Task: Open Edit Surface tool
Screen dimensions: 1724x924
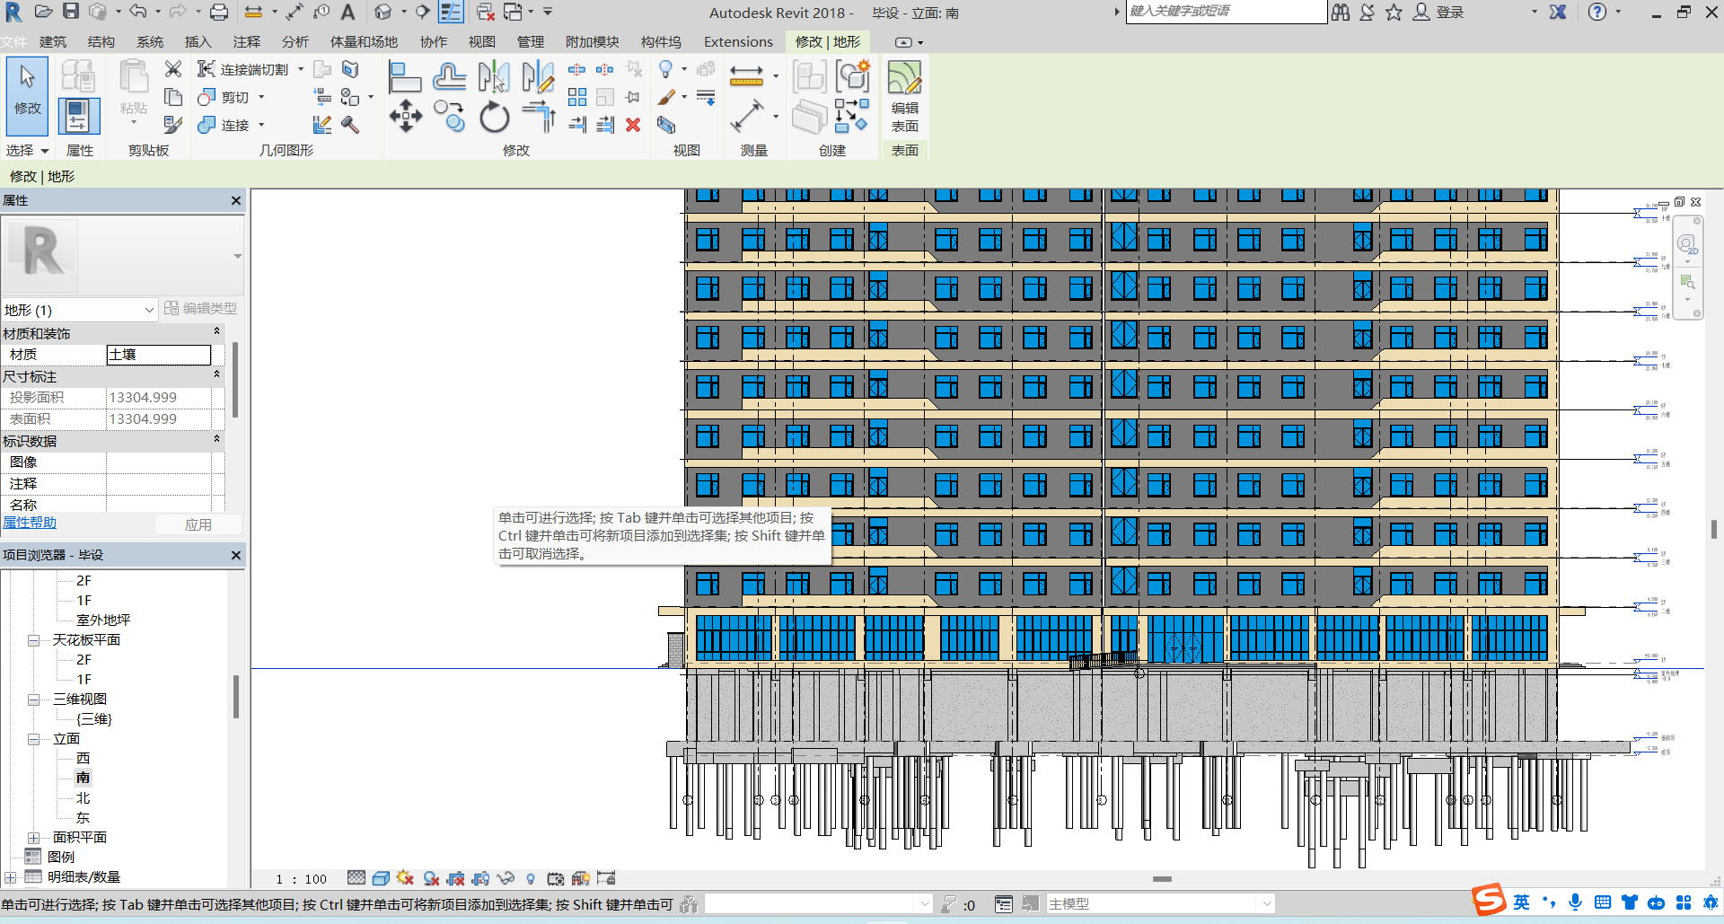Action: [904, 97]
